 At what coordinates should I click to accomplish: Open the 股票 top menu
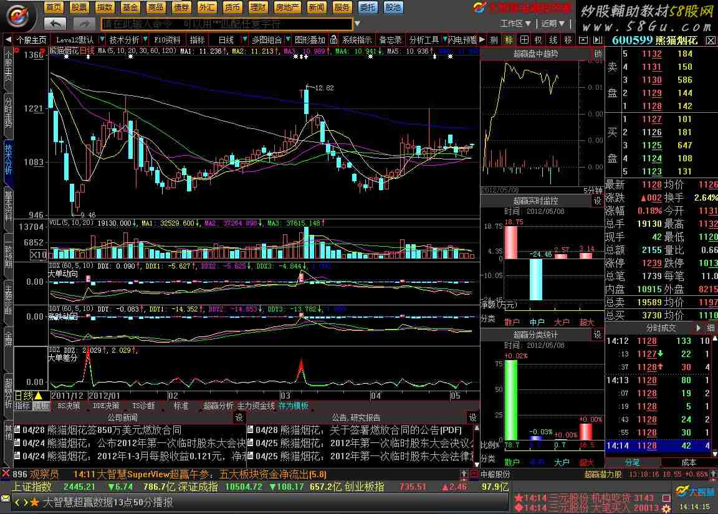79,7
